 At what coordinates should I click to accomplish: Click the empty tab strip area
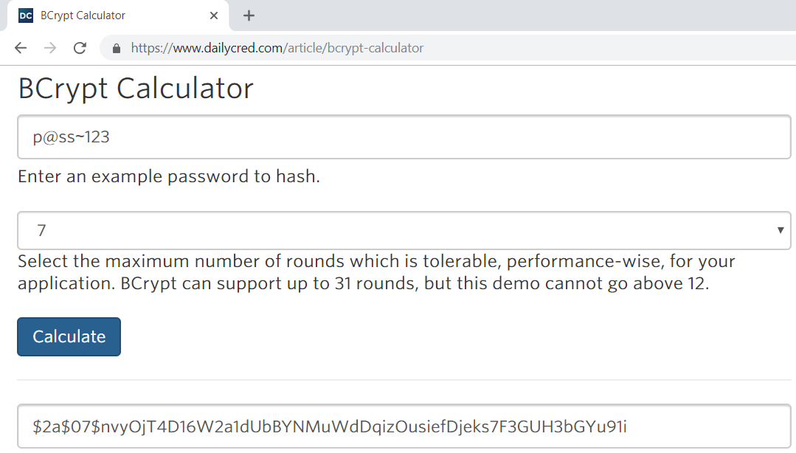pos(516,15)
